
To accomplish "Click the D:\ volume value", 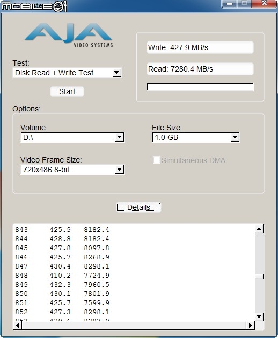I will (28, 137).
